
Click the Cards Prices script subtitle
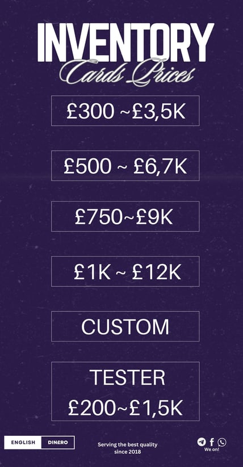(127, 71)
